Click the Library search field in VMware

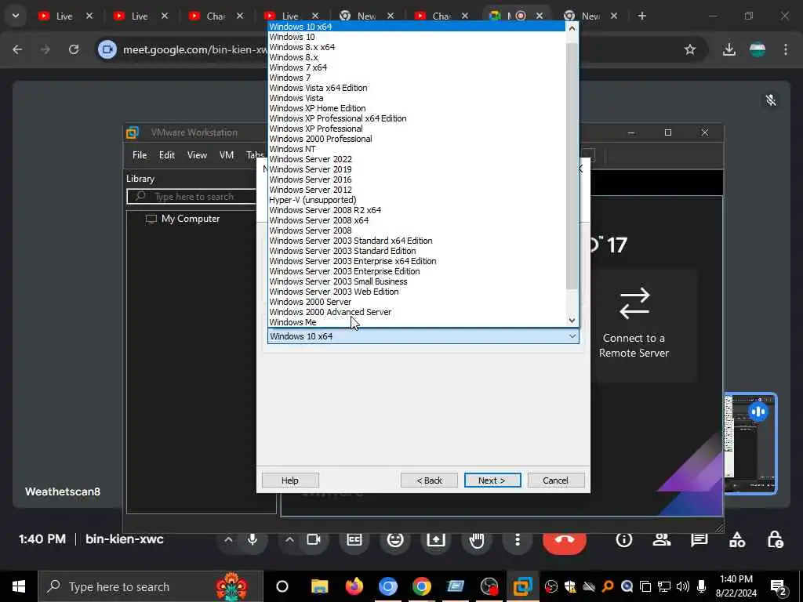click(x=192, y=197)
